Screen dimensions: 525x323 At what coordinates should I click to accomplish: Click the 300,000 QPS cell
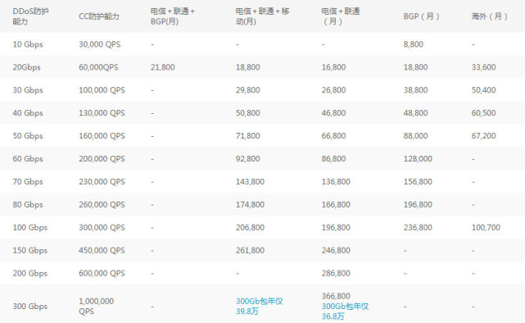point(102,228)
